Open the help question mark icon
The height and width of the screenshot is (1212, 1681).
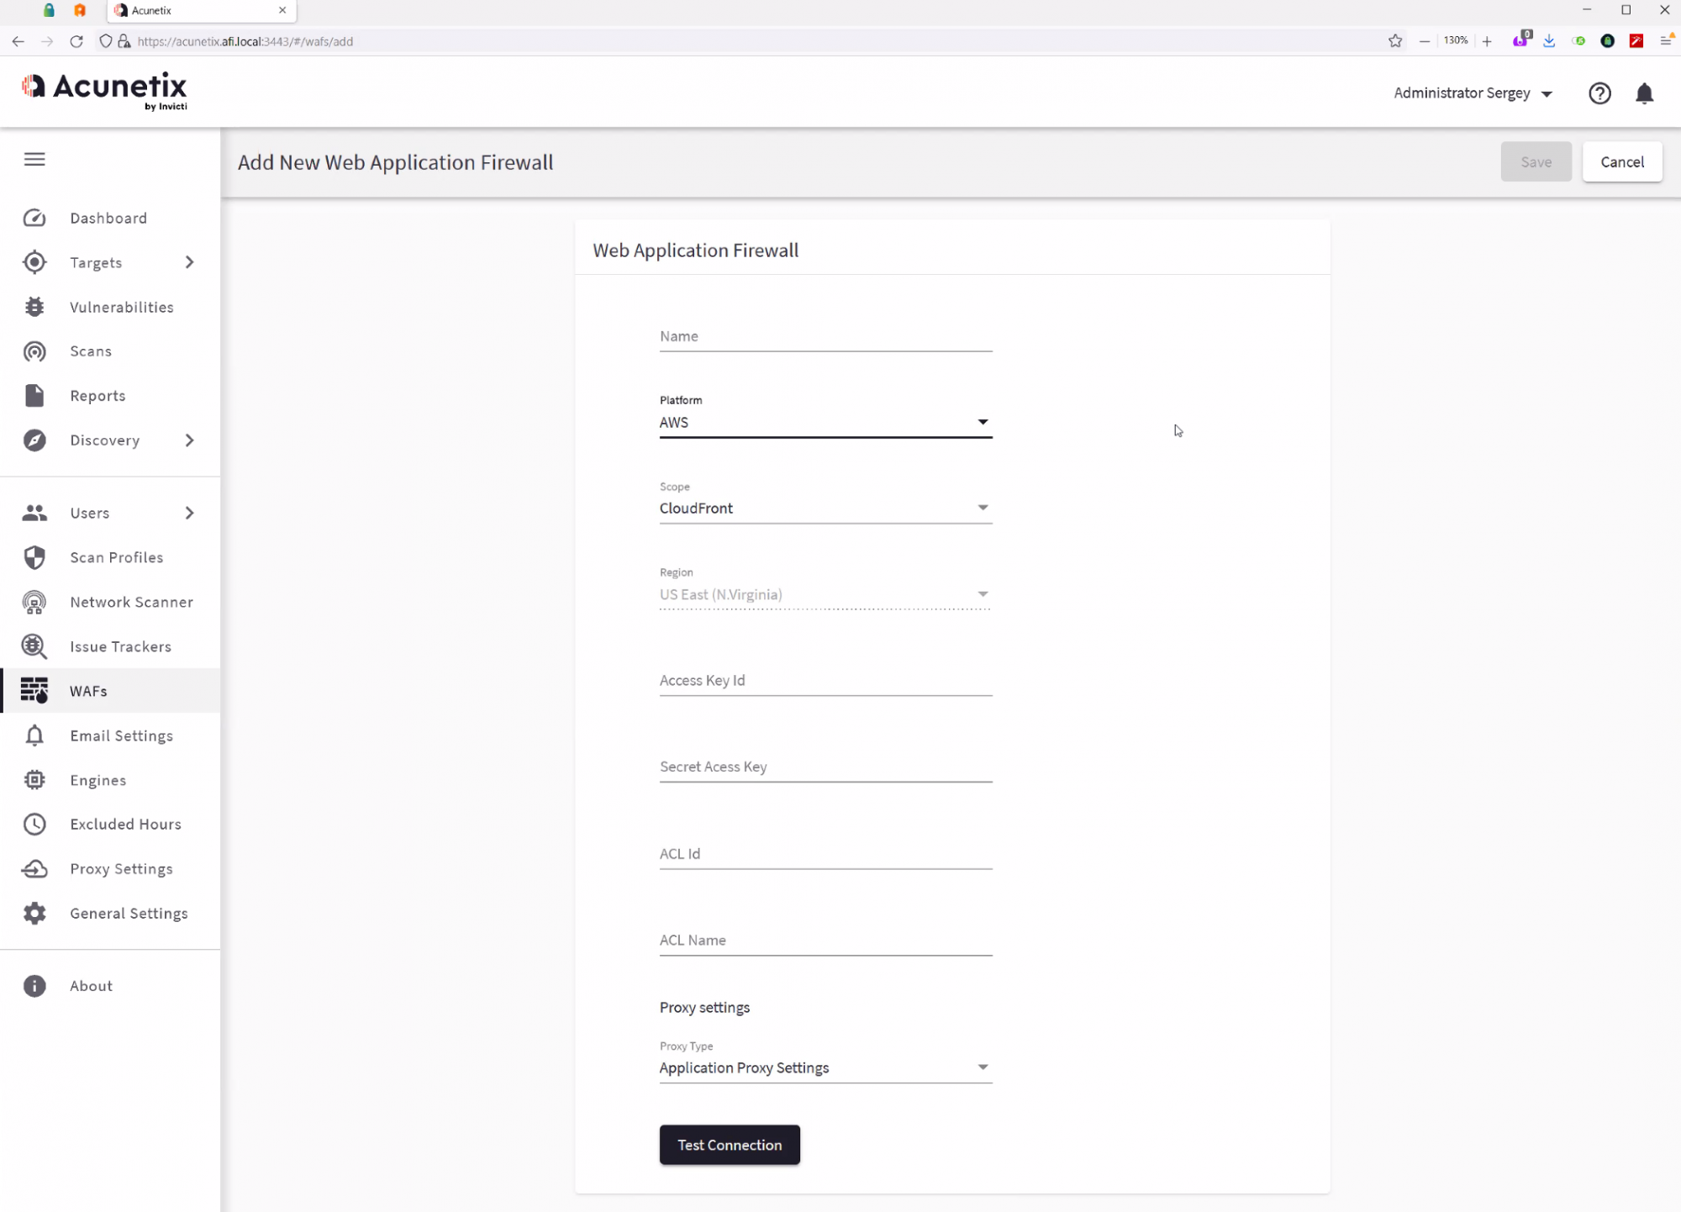tap(1599, 93)
